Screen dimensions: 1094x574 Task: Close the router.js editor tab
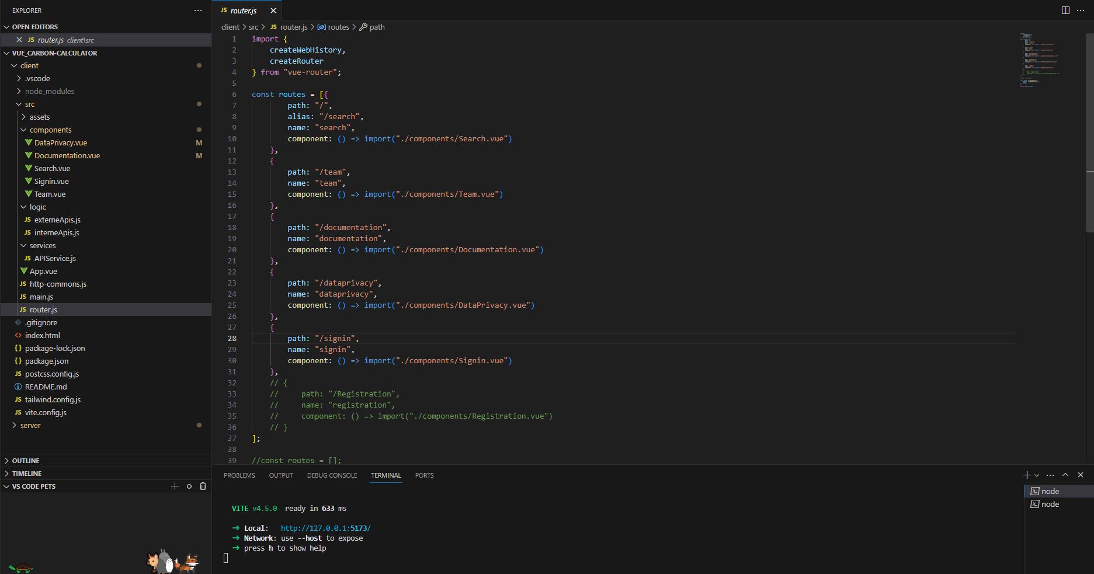point(273,11)
